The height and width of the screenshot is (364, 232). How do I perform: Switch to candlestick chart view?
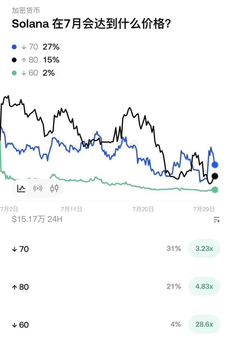(x=54, y=188)
